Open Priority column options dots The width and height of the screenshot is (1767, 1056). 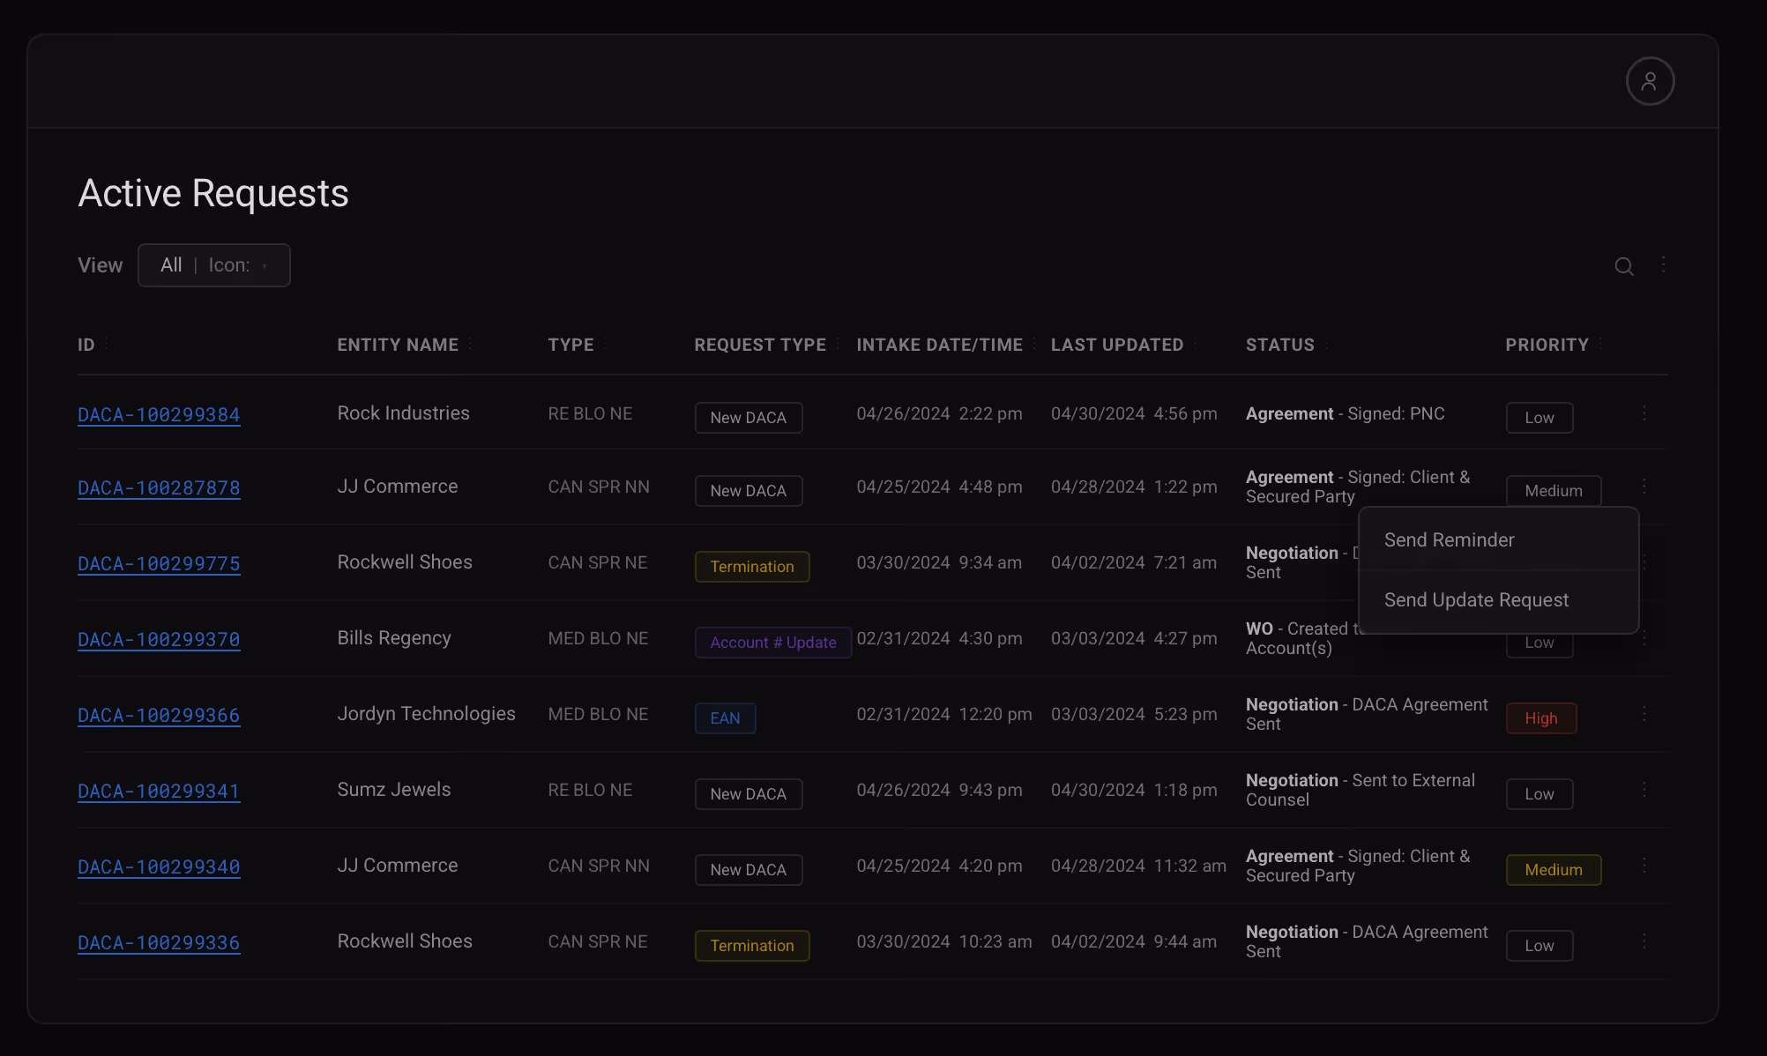click(1600, 344)
